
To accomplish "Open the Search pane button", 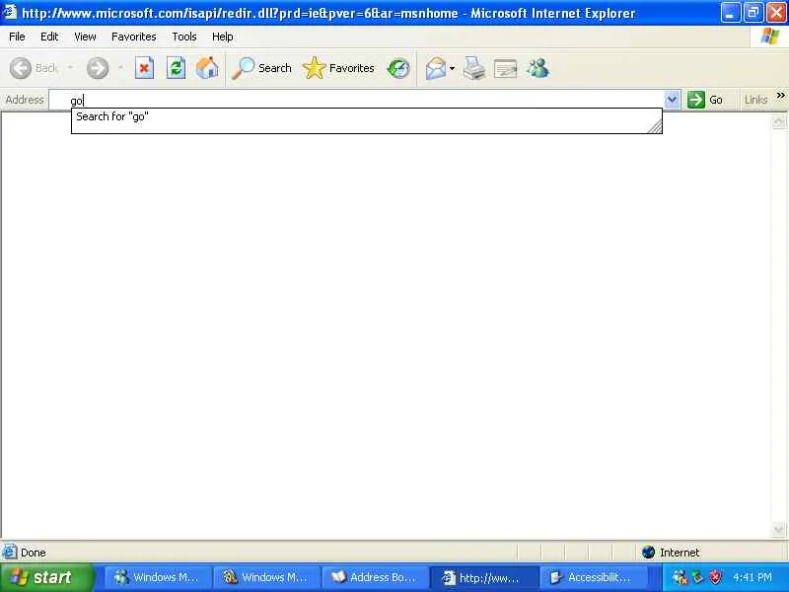I will point(261,68).
